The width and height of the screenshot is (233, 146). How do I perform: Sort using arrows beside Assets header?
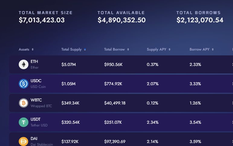[x=33, y=49]
